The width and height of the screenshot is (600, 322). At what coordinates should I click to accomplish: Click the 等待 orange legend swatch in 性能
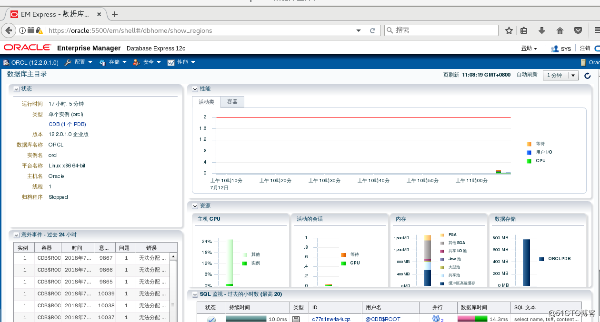click(529, 144)
